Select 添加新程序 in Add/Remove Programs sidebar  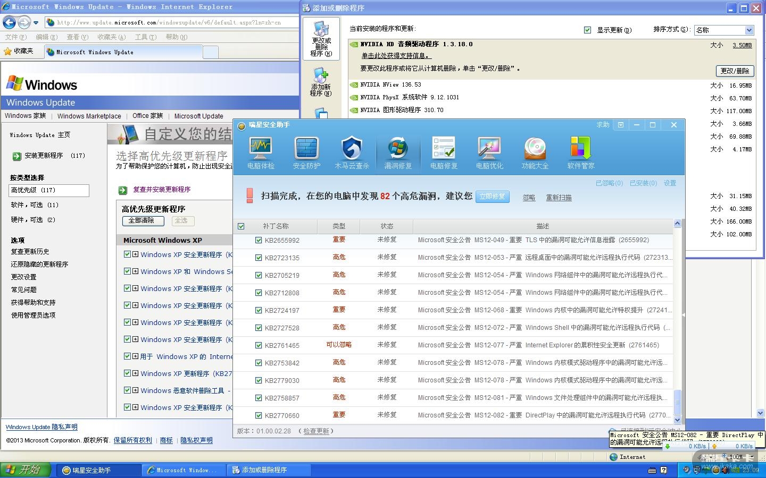(x=321, y=82)
